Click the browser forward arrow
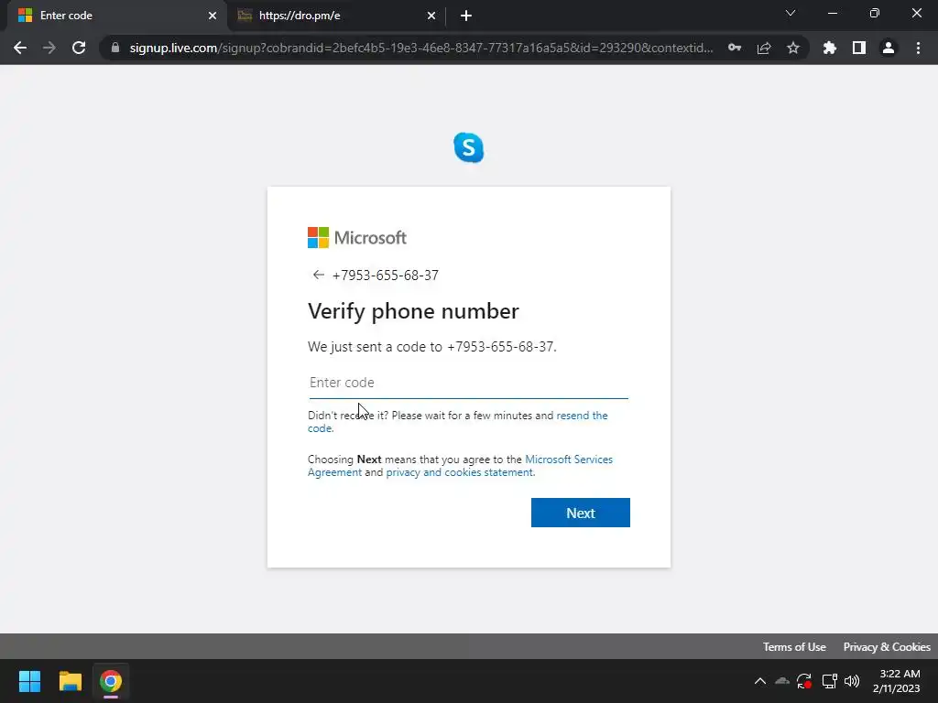The height and width of the screenshot is (703, 938). [x=49, y=48]
